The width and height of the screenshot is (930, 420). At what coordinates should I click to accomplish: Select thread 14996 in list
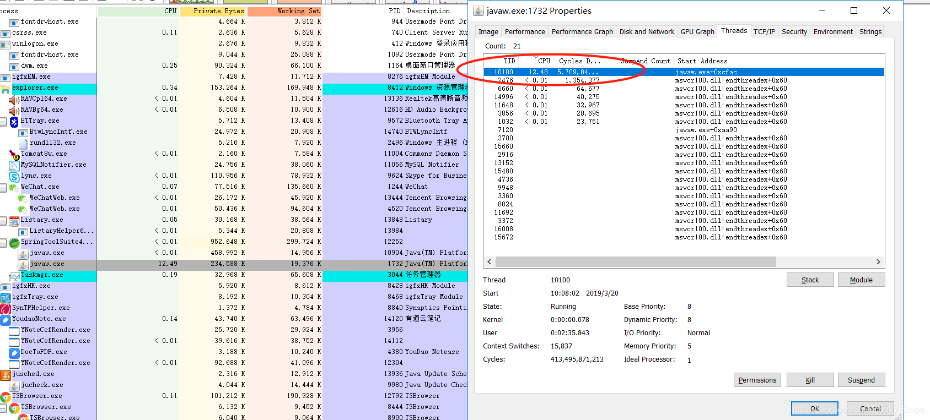pyautogui.click(x=684, y=97)
